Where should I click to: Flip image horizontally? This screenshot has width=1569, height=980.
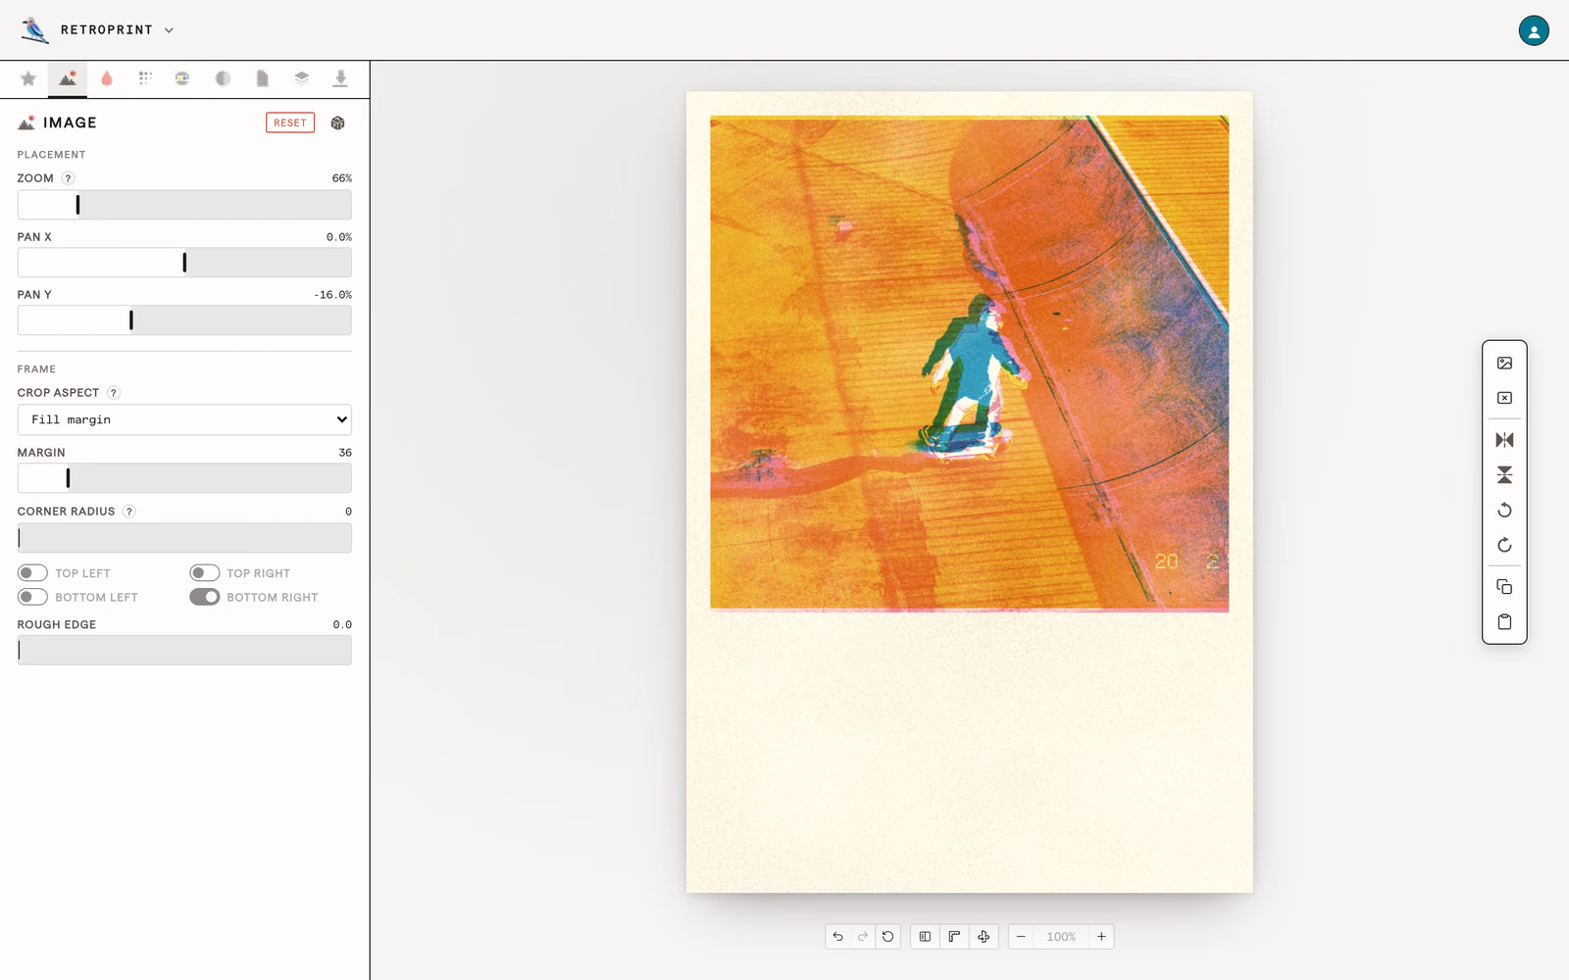click(1504, 440)
